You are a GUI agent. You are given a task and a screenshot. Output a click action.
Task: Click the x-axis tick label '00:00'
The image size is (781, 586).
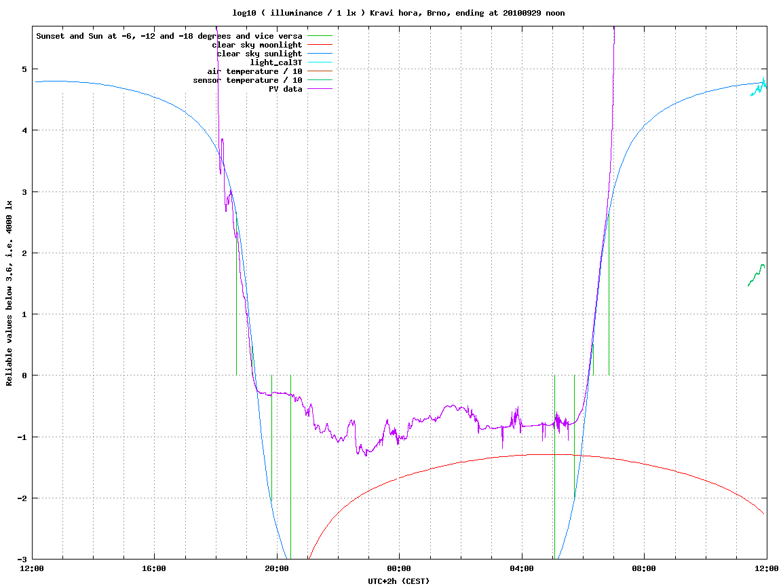pyautogui.click(x=400, y=568)
